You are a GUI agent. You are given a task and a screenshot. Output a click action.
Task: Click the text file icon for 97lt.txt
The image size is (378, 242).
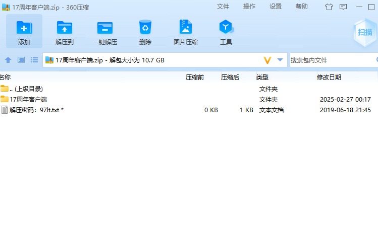[5, 110]
